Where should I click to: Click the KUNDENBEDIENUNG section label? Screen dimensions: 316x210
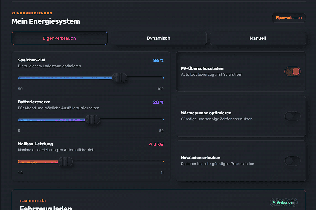32,13
